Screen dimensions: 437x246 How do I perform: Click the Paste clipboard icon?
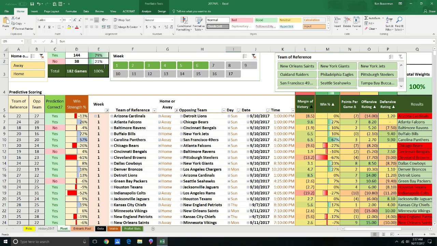pos(6,21)
